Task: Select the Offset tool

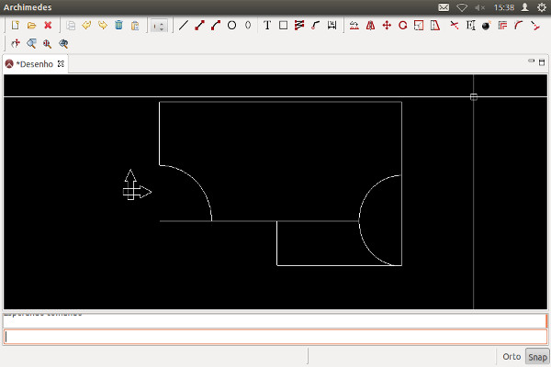Action: coord(503,26)
